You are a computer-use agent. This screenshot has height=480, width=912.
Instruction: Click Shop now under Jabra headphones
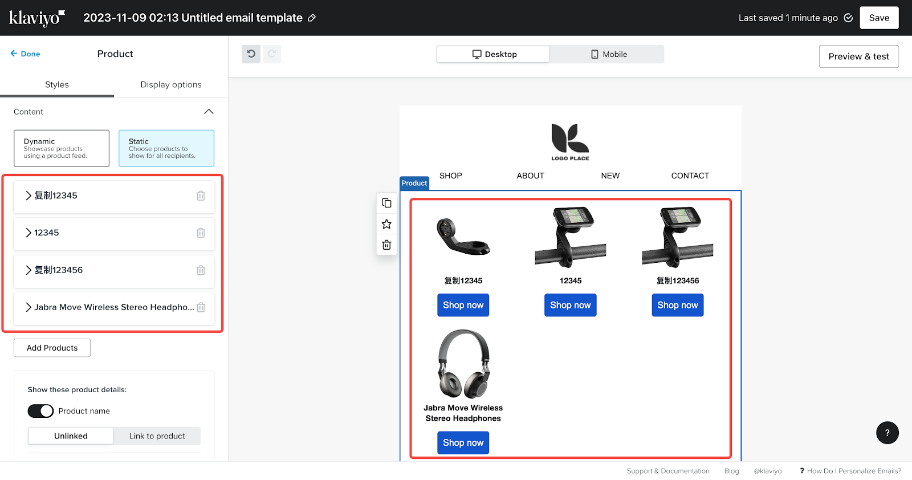tap(463, 442)
